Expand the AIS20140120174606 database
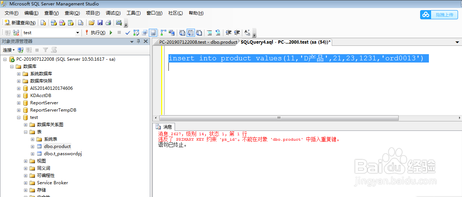Image resolution: width=462 pixels, height=197 pixels. click(19, 88)
